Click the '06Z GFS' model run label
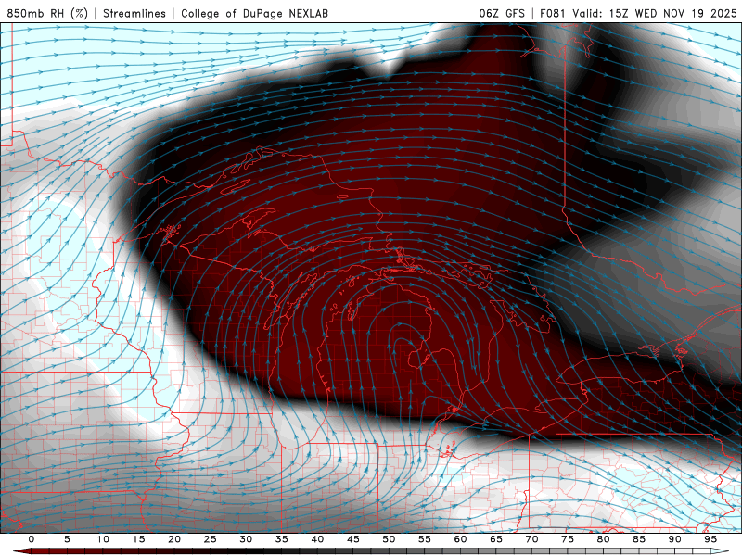Image resolution: width=742 pixels, height=556 pixels. click(x=502, y=13)
